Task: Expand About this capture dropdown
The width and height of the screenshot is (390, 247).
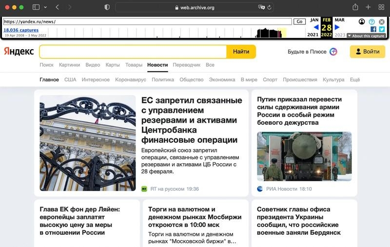Action: click(x=366, y=36)
